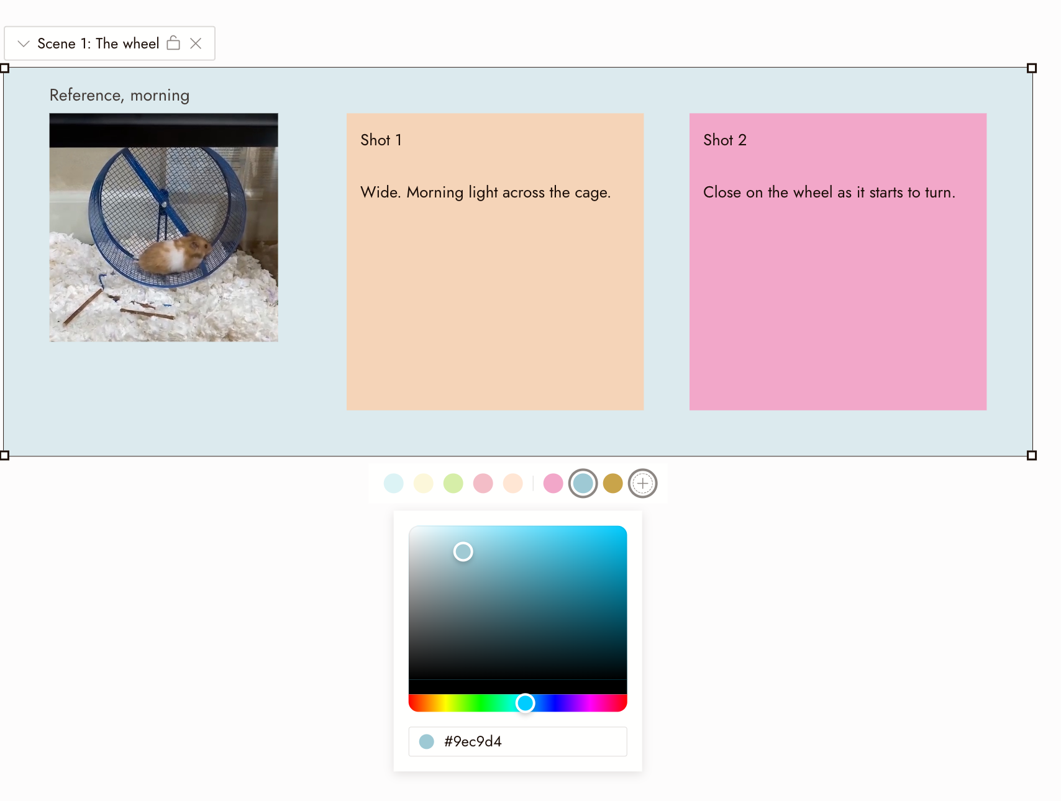Pick the selected blue-gray custom swatch

tap(583, 483)
